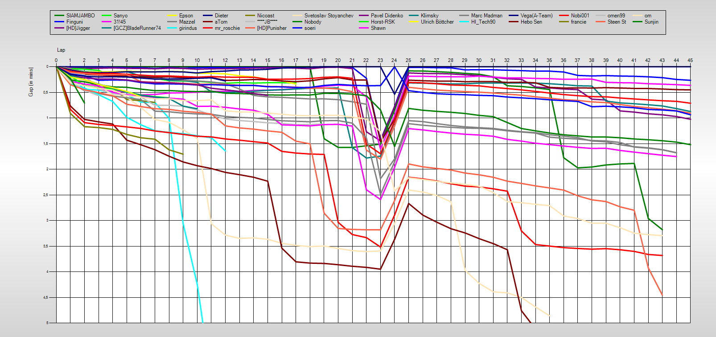Click the "Gap [in mins]" axis title

[31, 82]
